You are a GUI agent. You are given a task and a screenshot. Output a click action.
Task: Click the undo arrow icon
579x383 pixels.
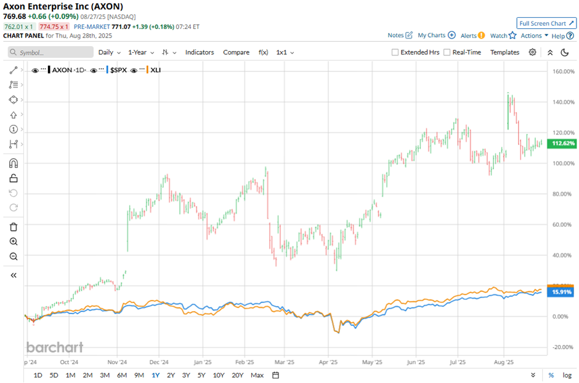[x=14, y=193]
